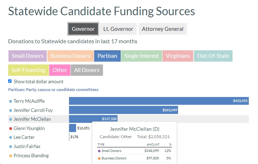Select the Partisan filter button
The image size is (258, 164).
(x=107, y=56)
